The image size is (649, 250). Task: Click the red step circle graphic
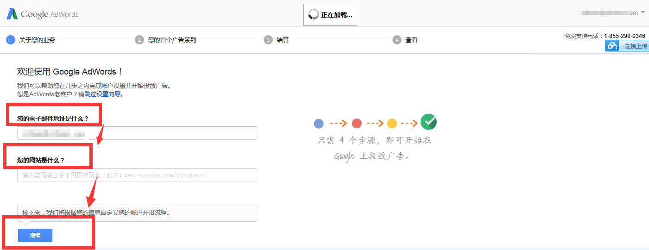pyautogui.click(x=356, y=124)
